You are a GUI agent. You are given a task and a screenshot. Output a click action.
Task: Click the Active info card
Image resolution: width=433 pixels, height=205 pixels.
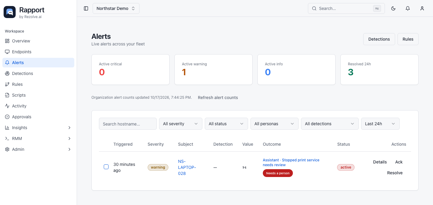(x=296, y=70)
